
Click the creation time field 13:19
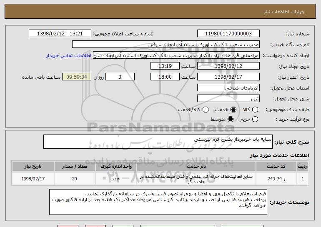point(165,66)
